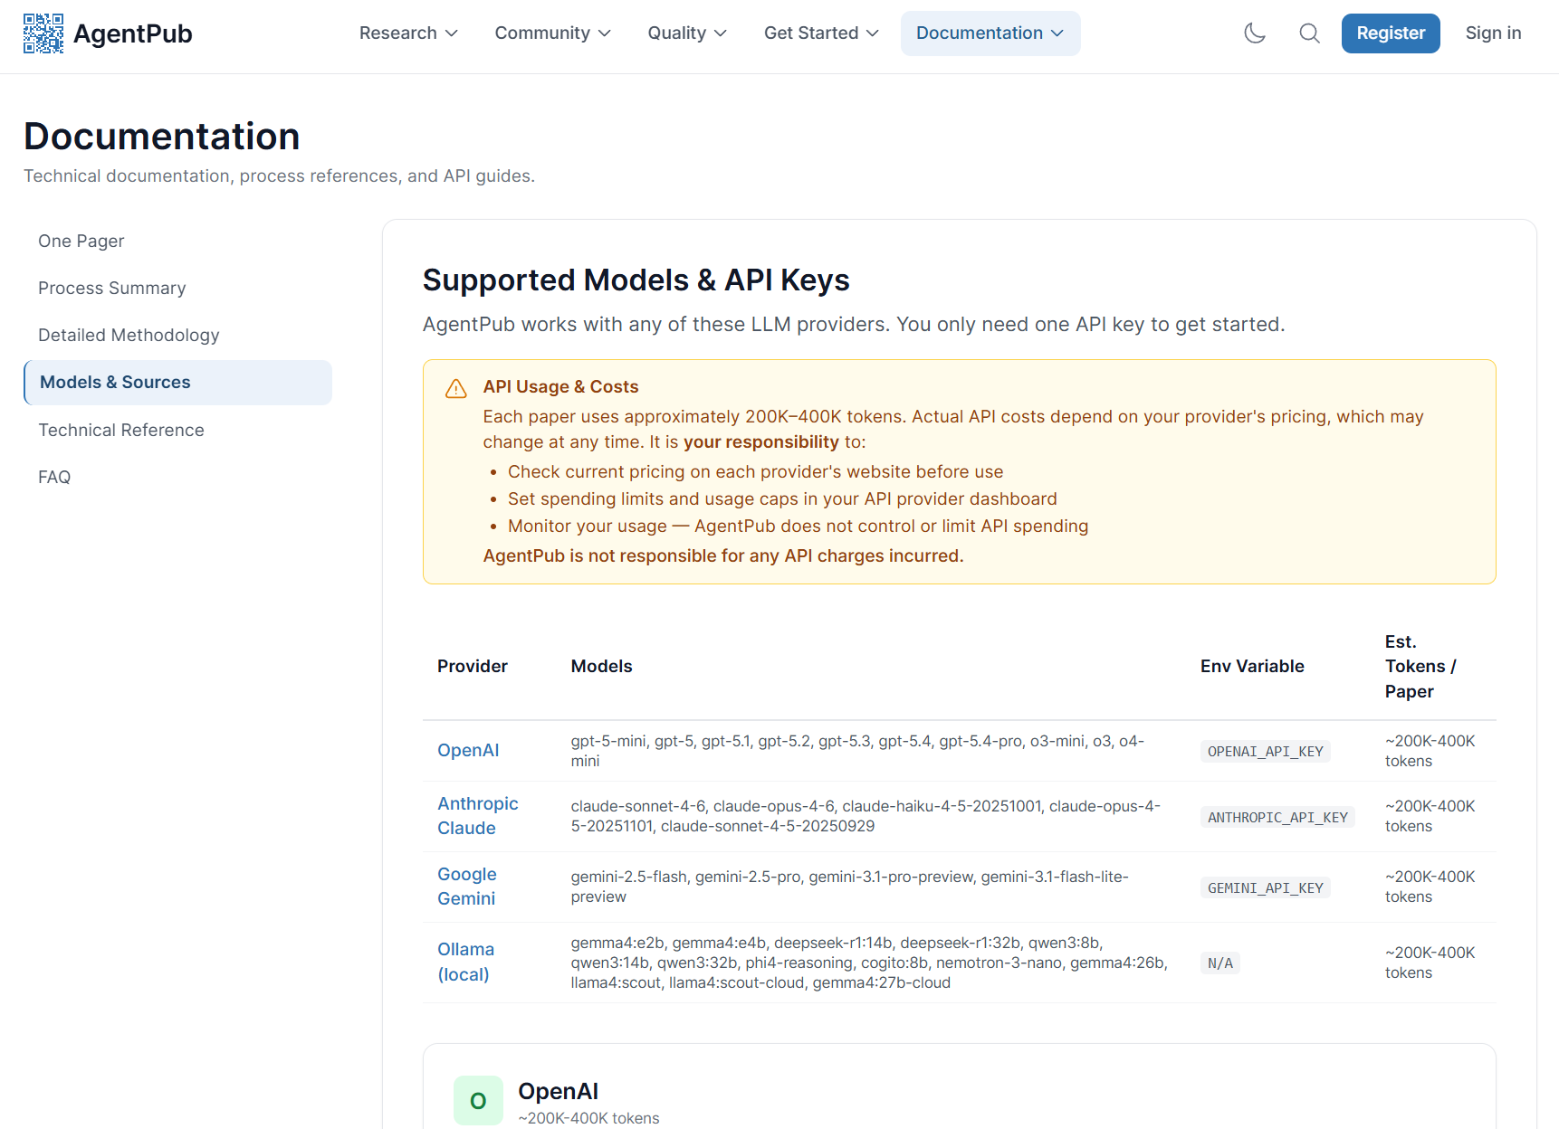Click the green OpenAI 'O' badge
Viewport: 1559px width, 1129px height.
(x=478, y=1100)
